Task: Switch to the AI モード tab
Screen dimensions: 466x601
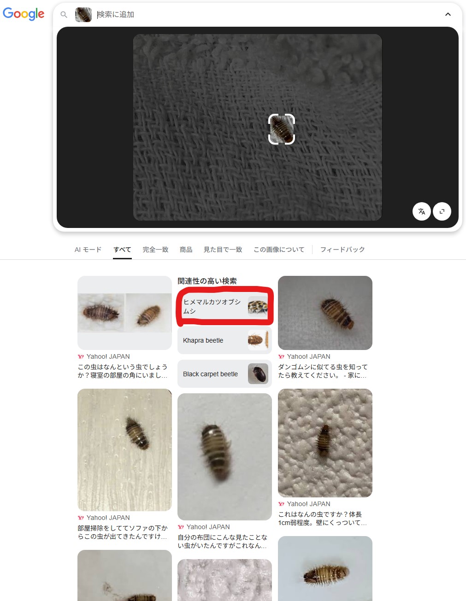Action: (x=88, y=250)
